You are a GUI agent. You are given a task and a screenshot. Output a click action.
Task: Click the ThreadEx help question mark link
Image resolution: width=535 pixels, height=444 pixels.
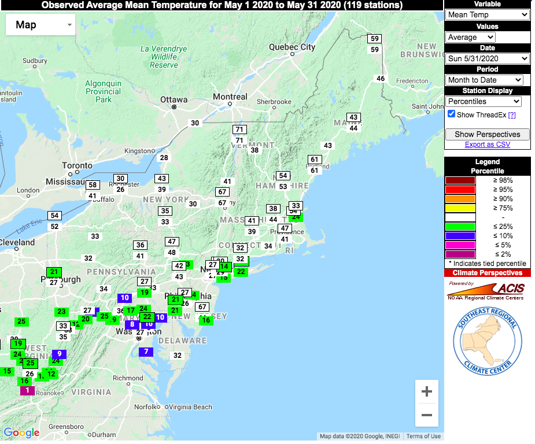point(511,114)
